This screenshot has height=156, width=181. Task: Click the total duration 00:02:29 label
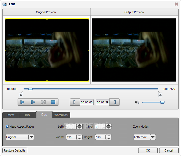[x=169, y=89]
